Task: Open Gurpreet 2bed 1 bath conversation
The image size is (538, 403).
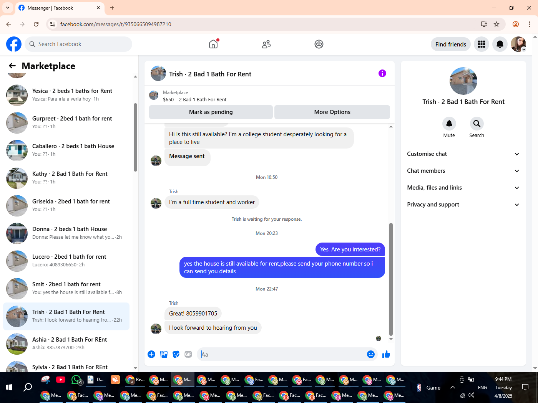Action: pyautogui.click(x=66, y=122)
